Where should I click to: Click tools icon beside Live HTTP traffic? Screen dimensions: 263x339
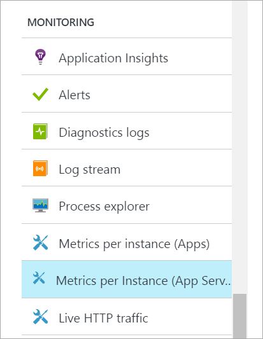coord(41,317)
